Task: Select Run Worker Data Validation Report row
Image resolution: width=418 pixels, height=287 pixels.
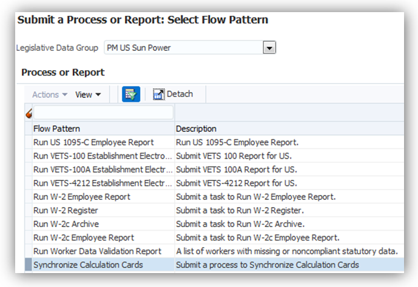Action: coord(97,251)
